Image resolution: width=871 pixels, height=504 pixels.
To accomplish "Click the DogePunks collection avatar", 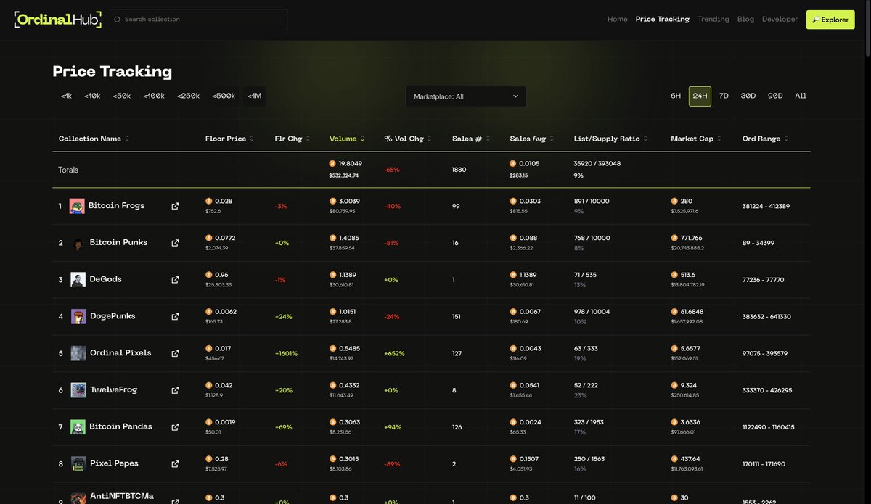I will pos(78,317).
